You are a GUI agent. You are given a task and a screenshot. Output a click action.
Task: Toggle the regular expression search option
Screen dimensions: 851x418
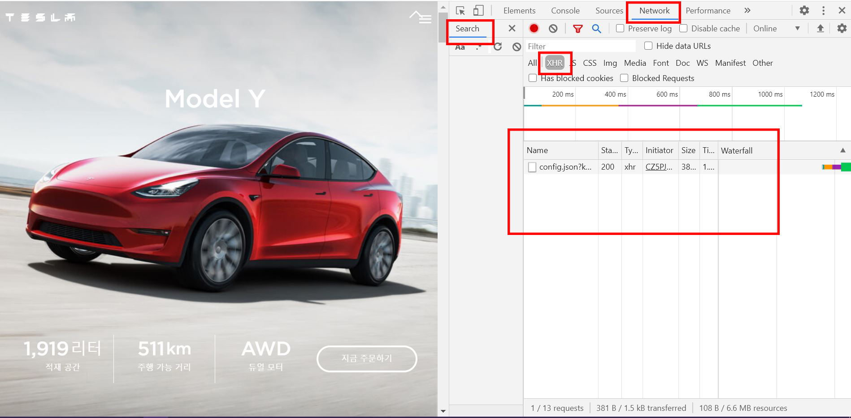(x=479, y=47)
